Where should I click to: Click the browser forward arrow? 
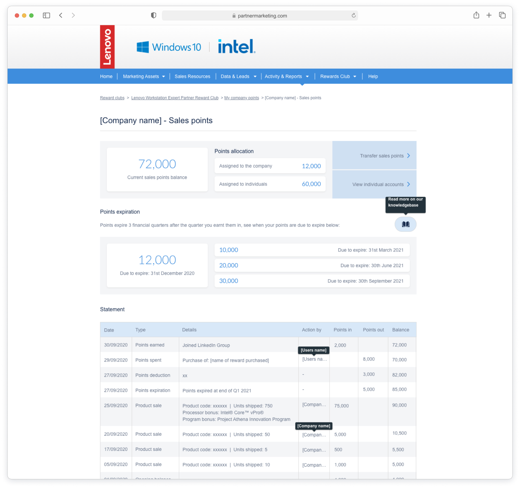(73, 15)
